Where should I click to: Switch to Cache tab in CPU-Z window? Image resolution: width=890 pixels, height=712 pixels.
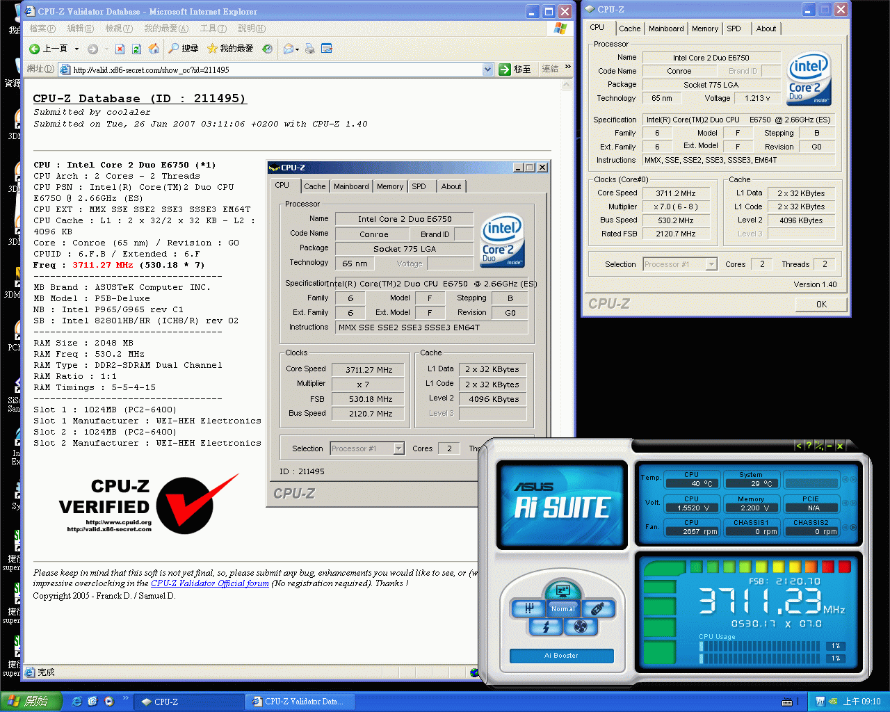coord(630,29)
